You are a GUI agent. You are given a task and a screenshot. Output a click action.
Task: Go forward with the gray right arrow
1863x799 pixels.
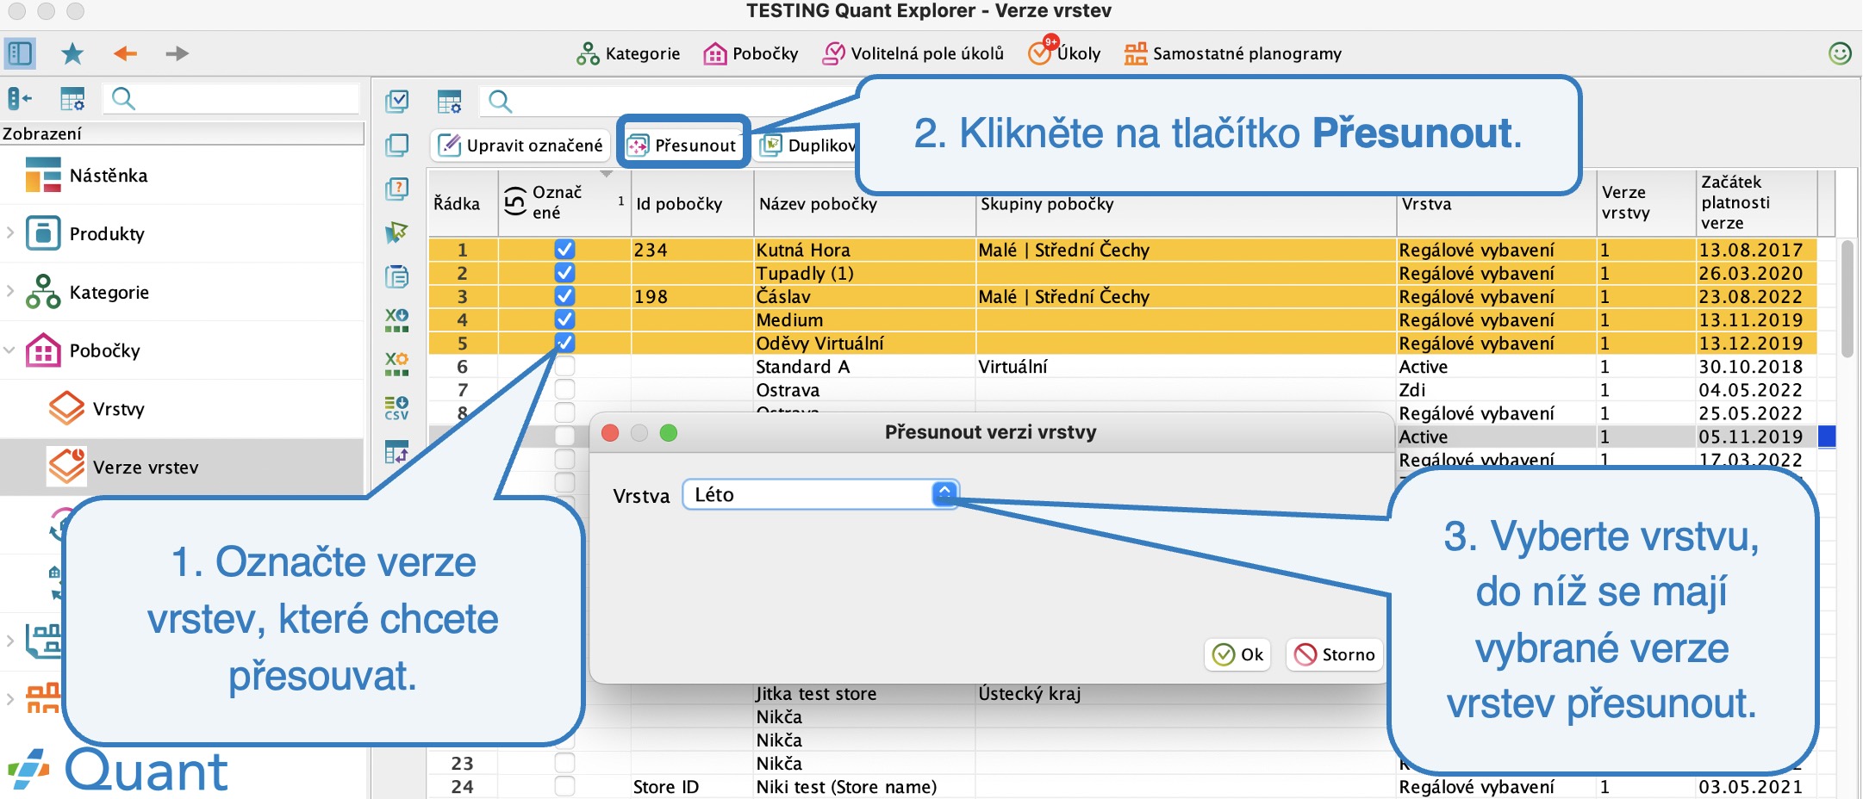177,53
